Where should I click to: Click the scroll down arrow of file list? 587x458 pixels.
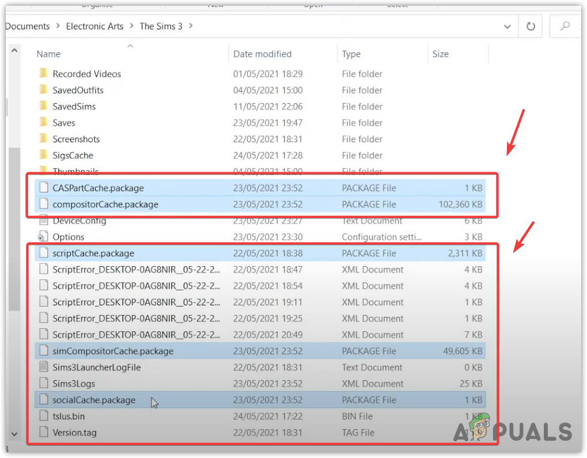pyautogui.click(x=14, y=434)
